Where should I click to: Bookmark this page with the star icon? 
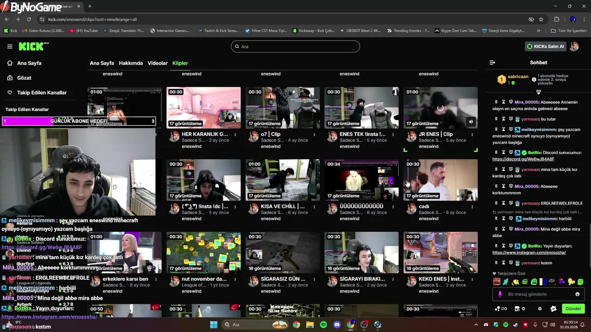pos(541,19)
